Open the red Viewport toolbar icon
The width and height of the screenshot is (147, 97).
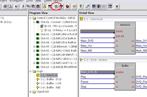[68, 6]
